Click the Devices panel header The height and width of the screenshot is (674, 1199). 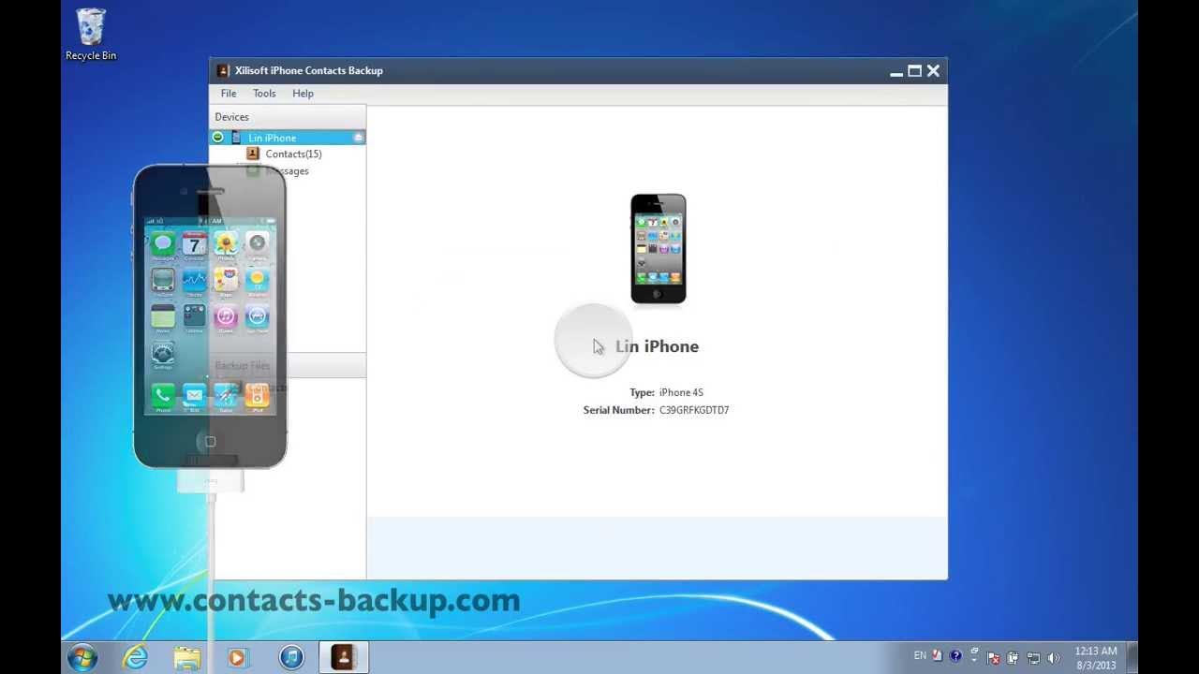tap(288, 117)
